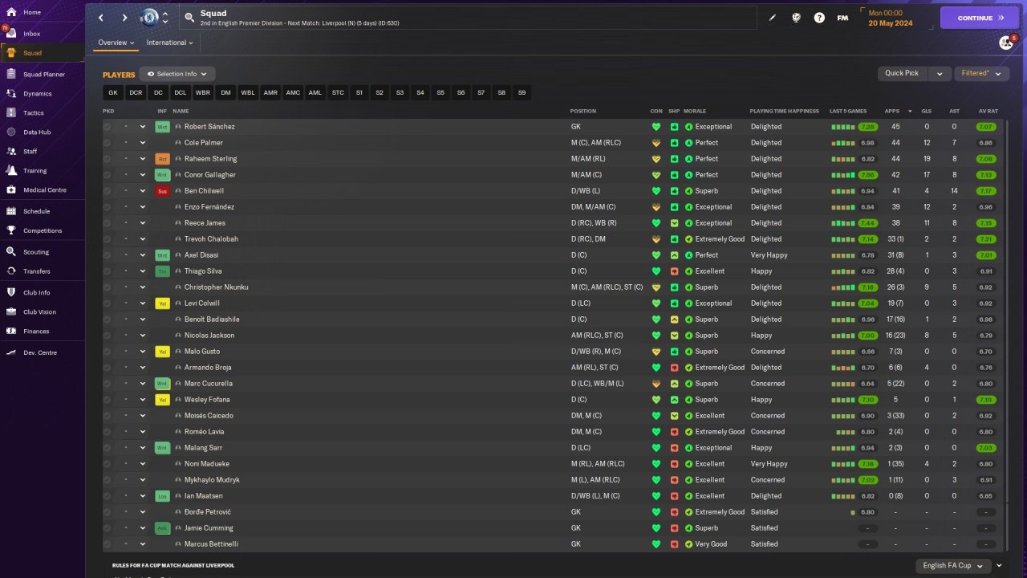Open the Training icon in sidebar
The height and width of the screenshot is (578, 1027).
point(11,170)
